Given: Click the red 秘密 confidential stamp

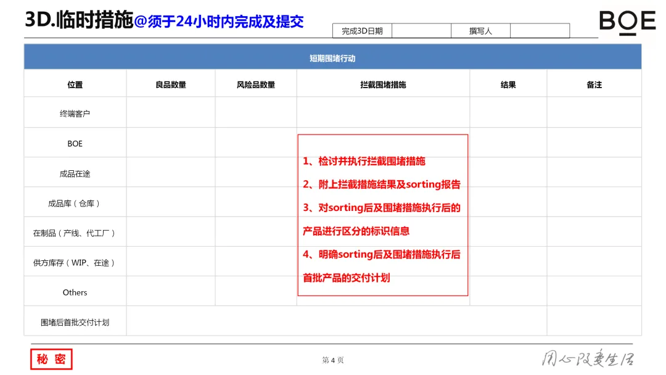Looking at the screenshot, I should point(51,360).
